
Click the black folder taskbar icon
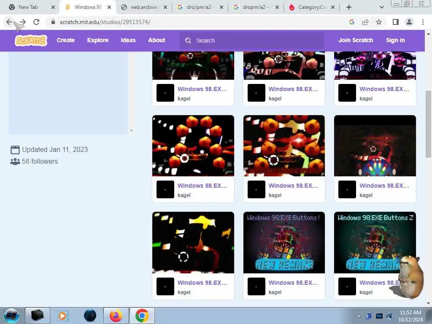coord(38,316)
